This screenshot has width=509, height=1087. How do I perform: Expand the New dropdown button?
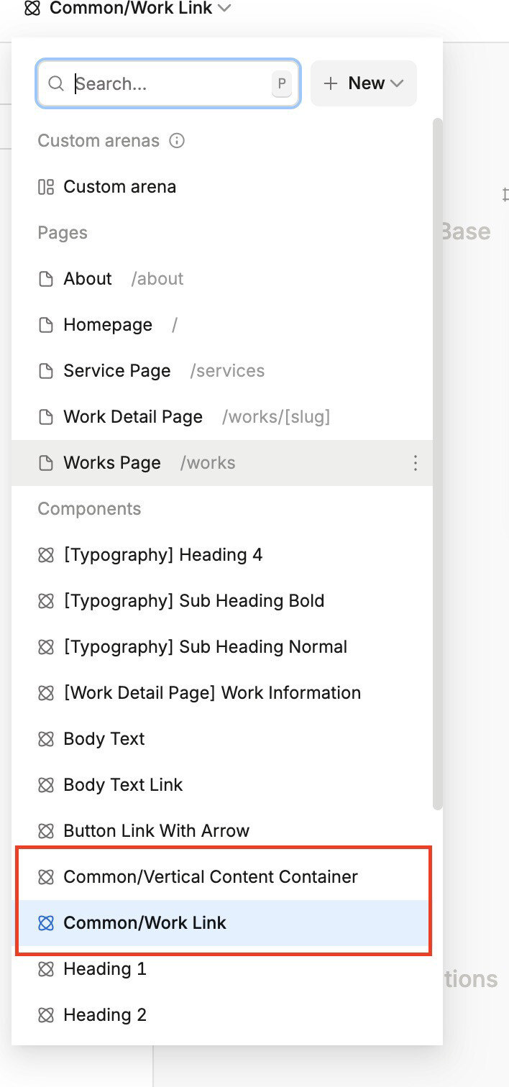click(x=363, y=83)
